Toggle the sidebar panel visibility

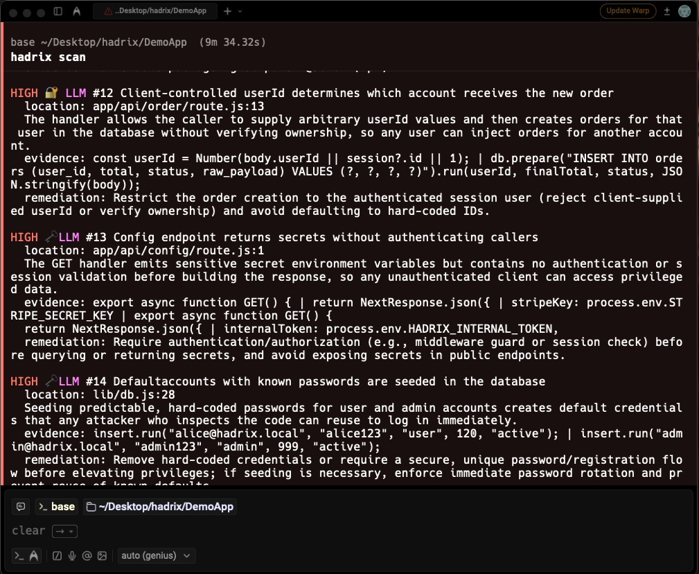[x=58, y=11]
